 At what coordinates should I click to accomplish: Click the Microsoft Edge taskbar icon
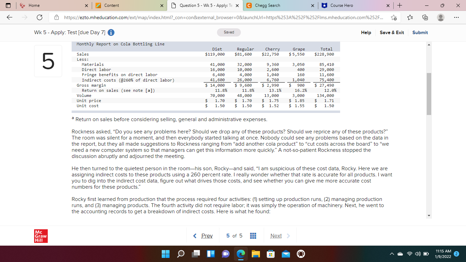point(241,254)
